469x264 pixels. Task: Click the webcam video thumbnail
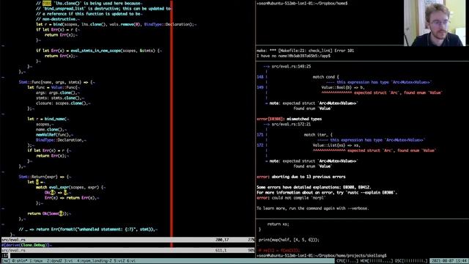435,23
